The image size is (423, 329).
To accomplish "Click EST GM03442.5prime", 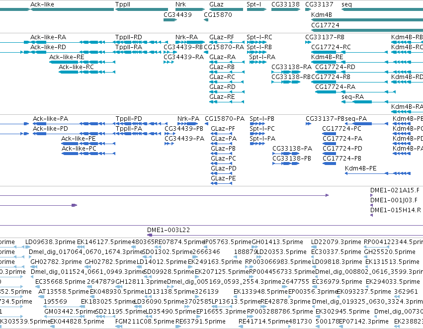I will (71, 312).
